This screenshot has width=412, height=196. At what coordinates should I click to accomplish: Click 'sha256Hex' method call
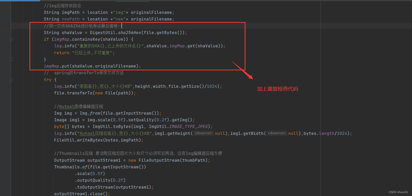pyautogui.click(x=130, y=32)
